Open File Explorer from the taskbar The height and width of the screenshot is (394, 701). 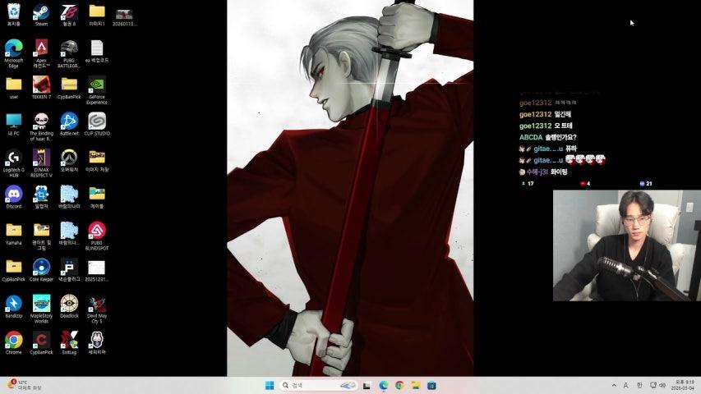415,385
